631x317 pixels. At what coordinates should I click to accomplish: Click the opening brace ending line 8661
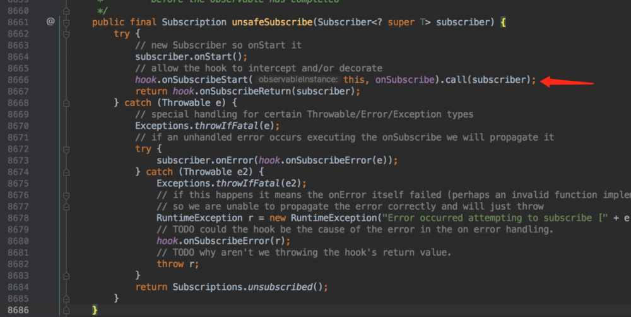pyautogui.click(x=503, y=22)
